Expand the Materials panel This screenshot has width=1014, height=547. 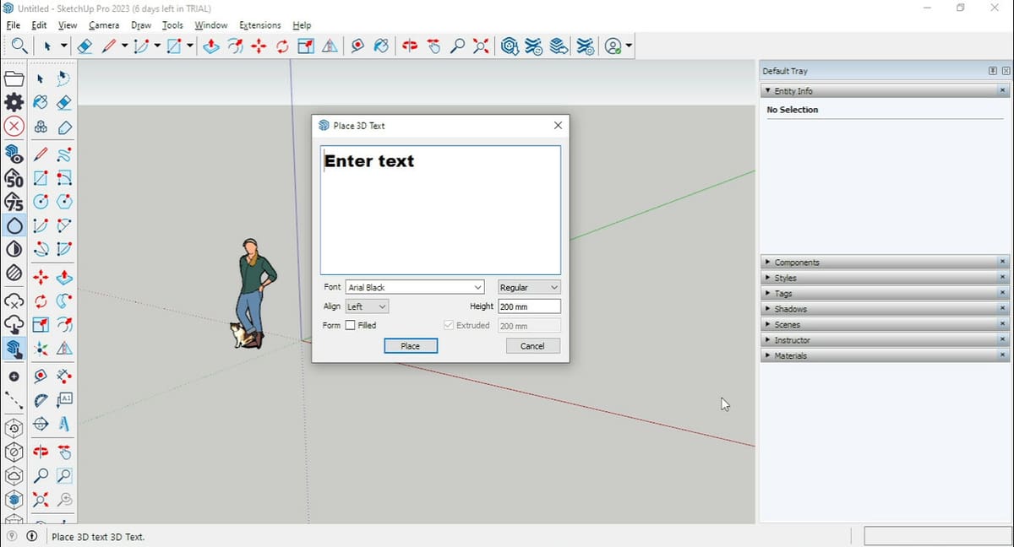[767, 355]
